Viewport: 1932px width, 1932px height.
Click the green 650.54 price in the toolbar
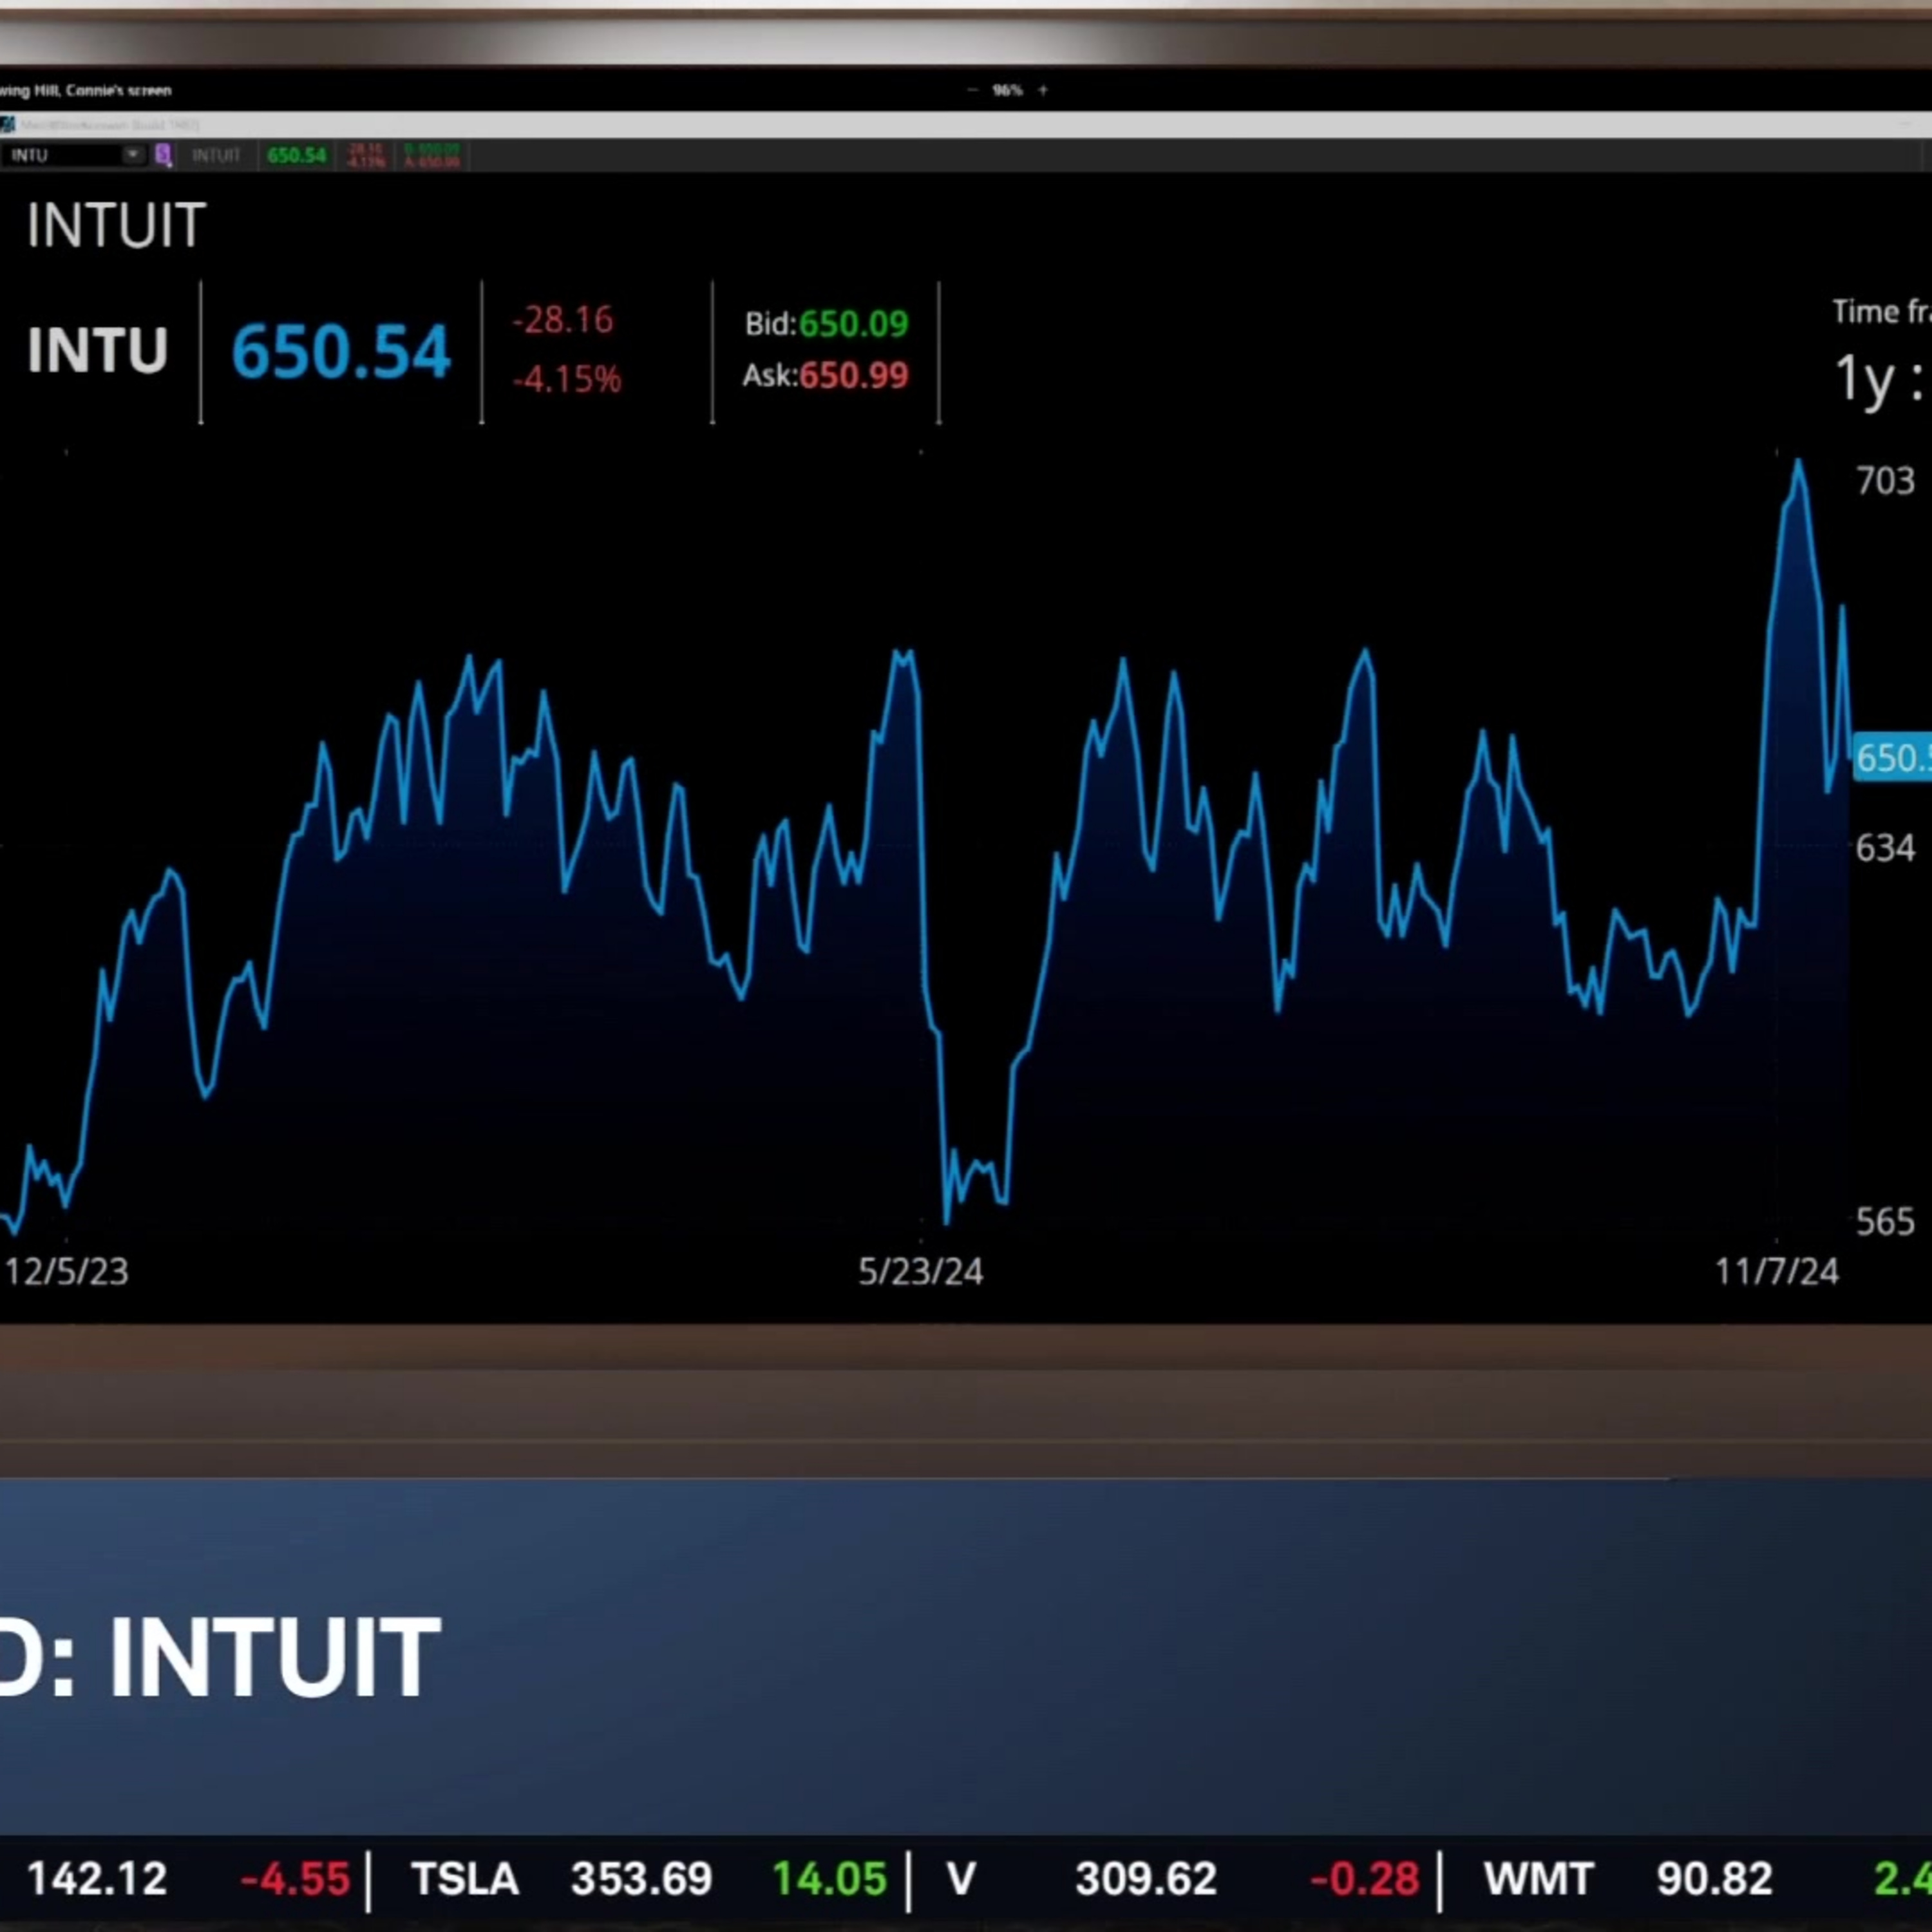point(297,155)
